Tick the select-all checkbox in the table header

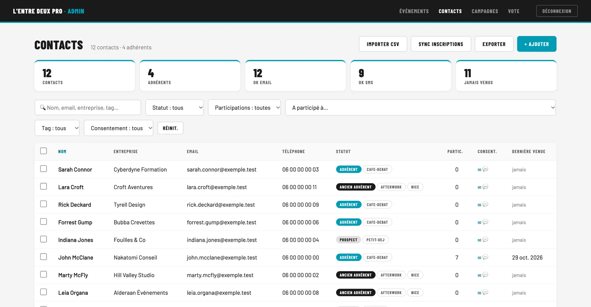(44, 151)
